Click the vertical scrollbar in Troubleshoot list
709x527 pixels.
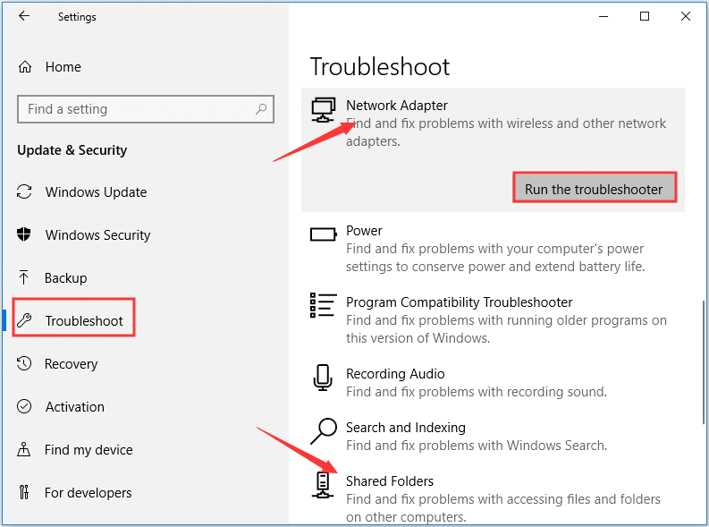703,361
